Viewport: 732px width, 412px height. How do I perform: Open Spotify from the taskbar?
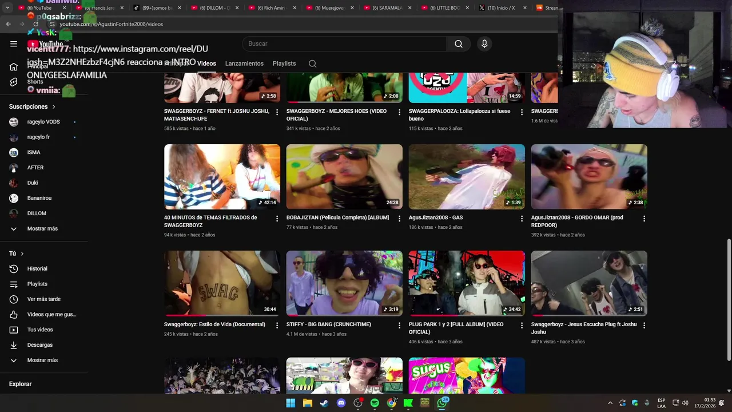pyautogui.click(x=375, y=403)
